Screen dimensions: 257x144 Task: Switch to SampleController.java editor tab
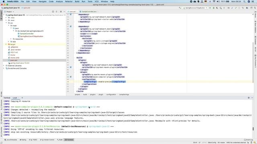[x=89, y=12]
